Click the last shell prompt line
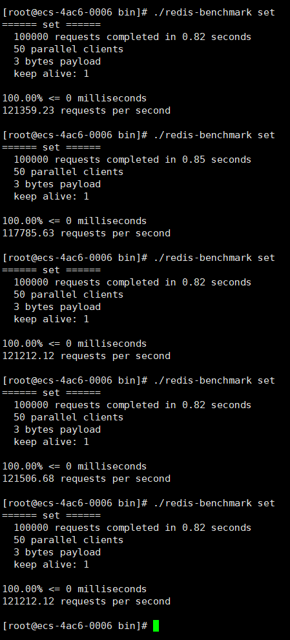290x640 pixels. click(x=81, y=625)
